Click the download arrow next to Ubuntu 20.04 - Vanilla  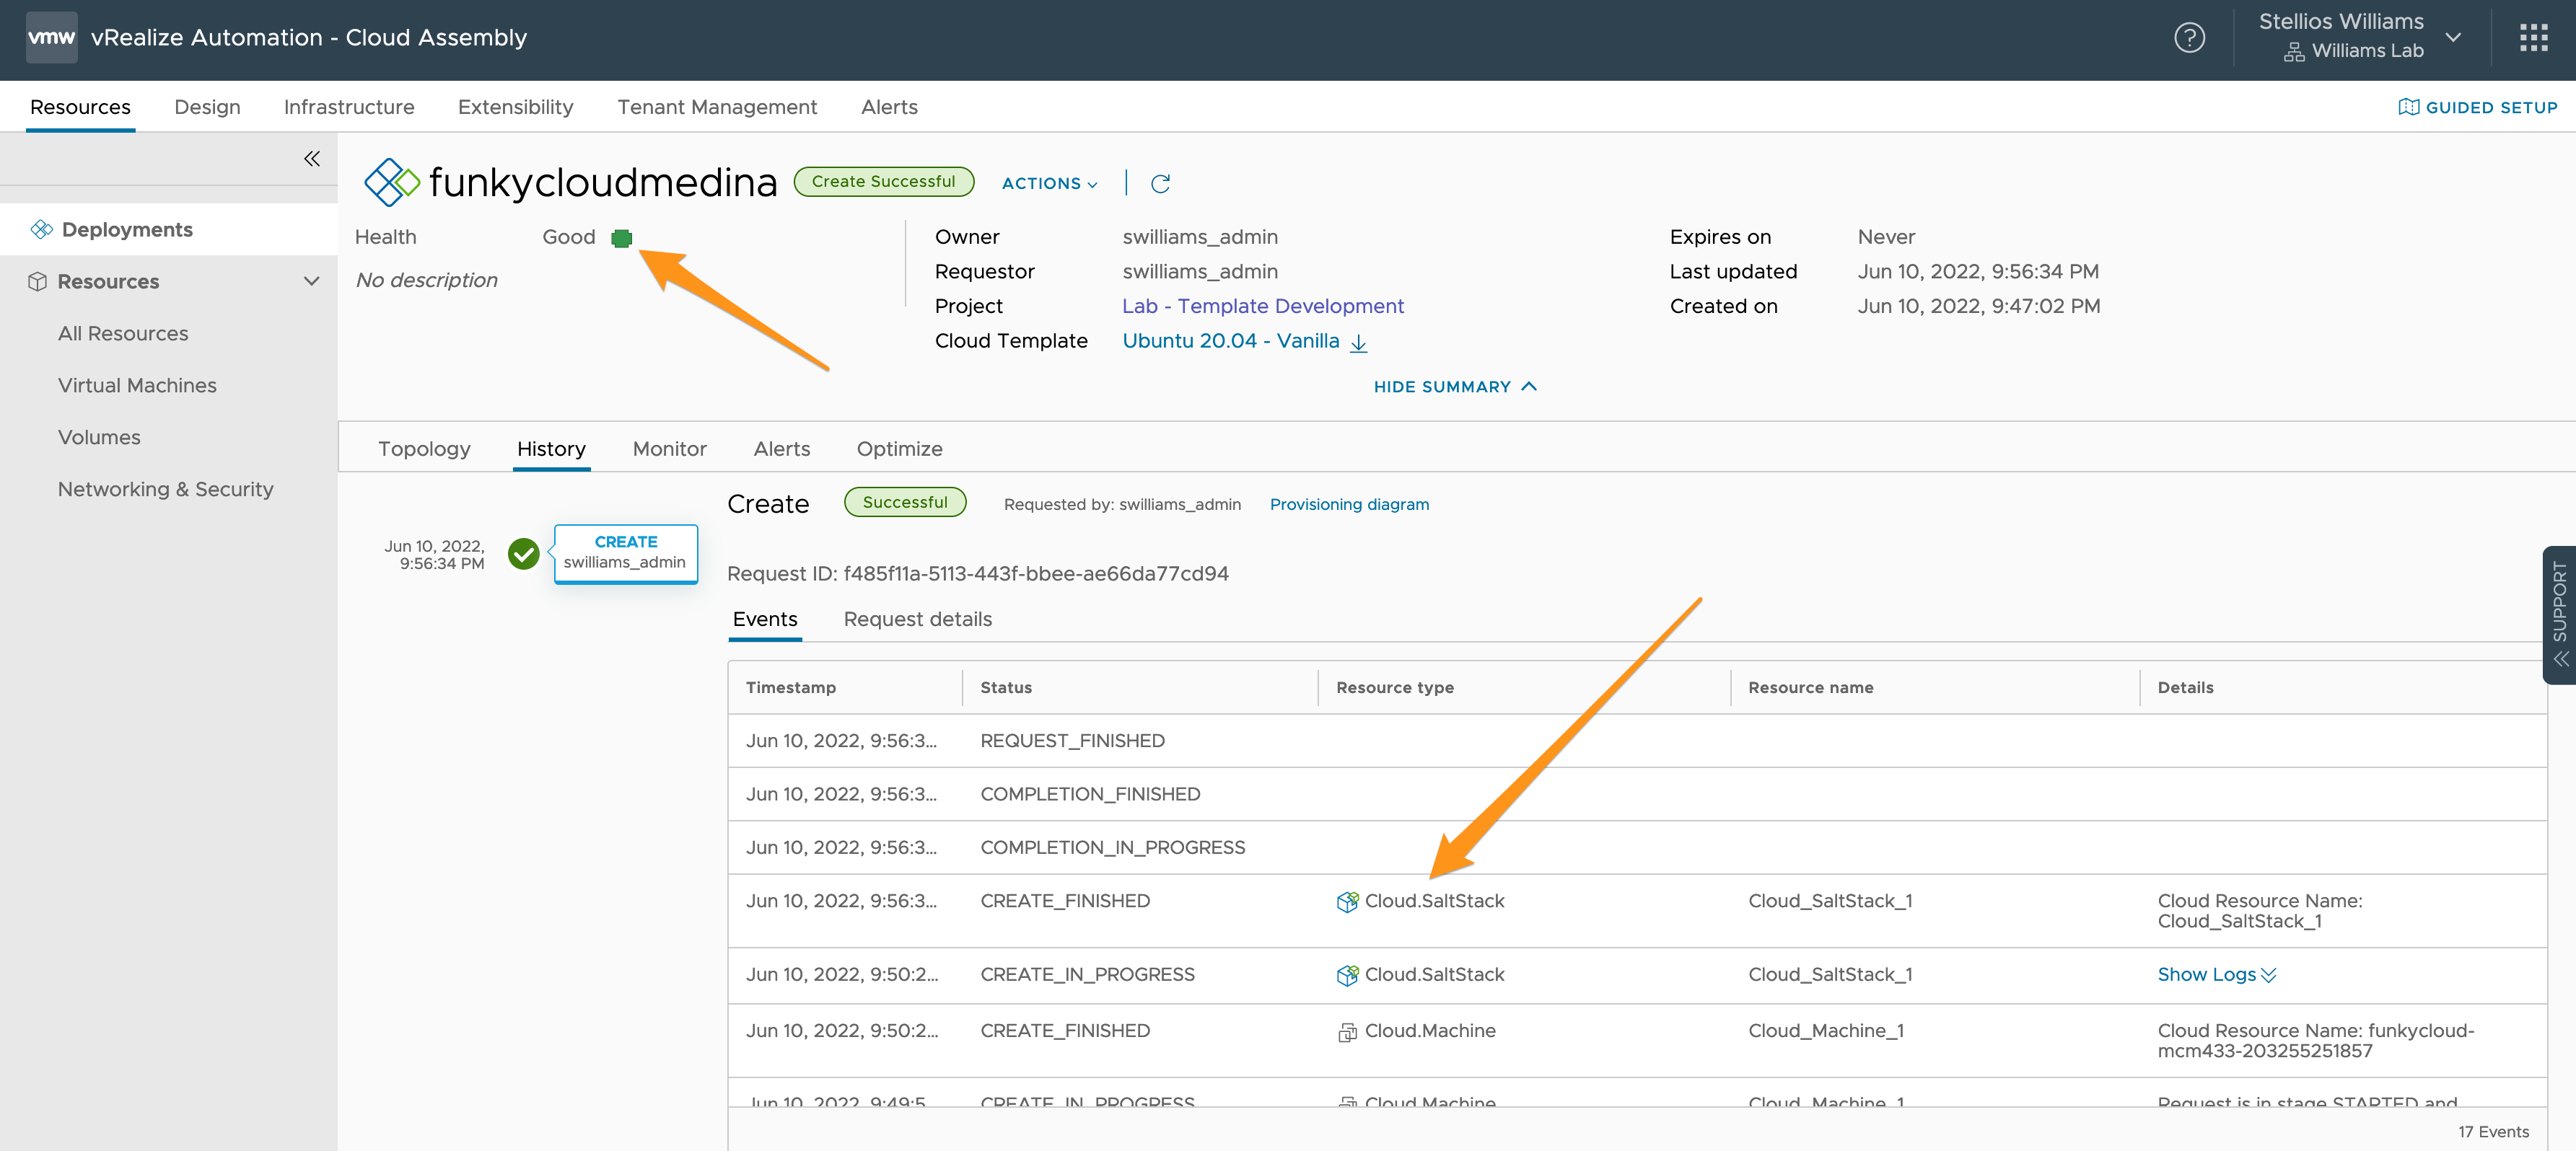pyautogui.click(x=1358, y=343)
